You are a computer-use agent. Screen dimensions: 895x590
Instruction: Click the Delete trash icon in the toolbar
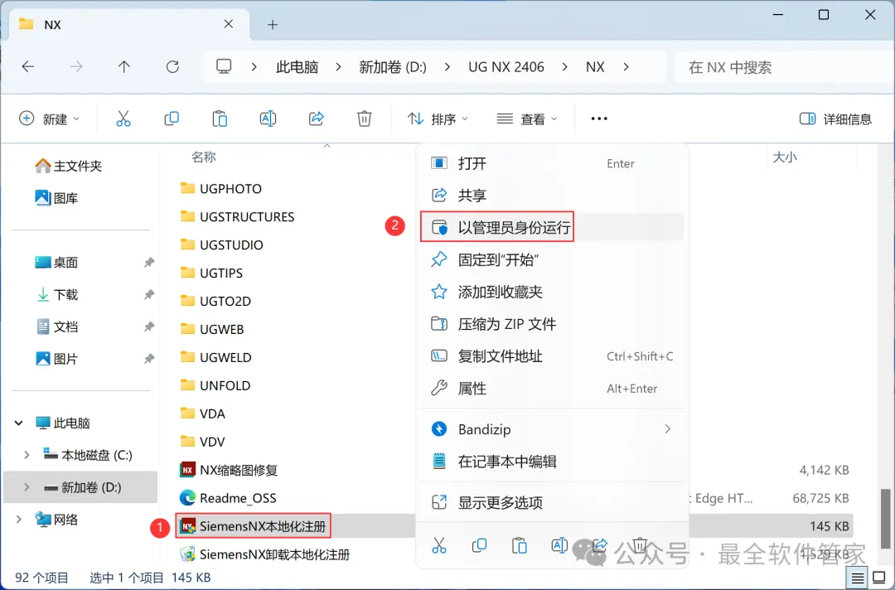click(x=364, y=118)
